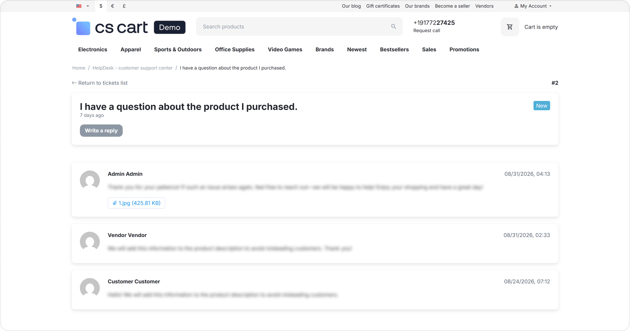Select the dollar currency
630x331 pixels.
click(101, 6)
